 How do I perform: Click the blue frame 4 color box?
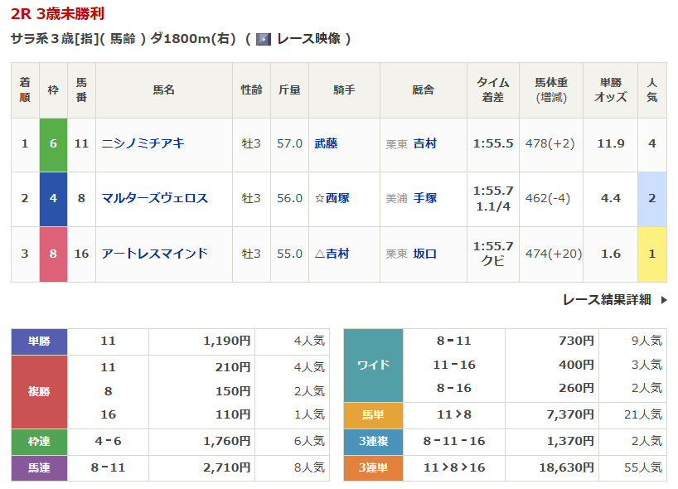pos(53,198)
